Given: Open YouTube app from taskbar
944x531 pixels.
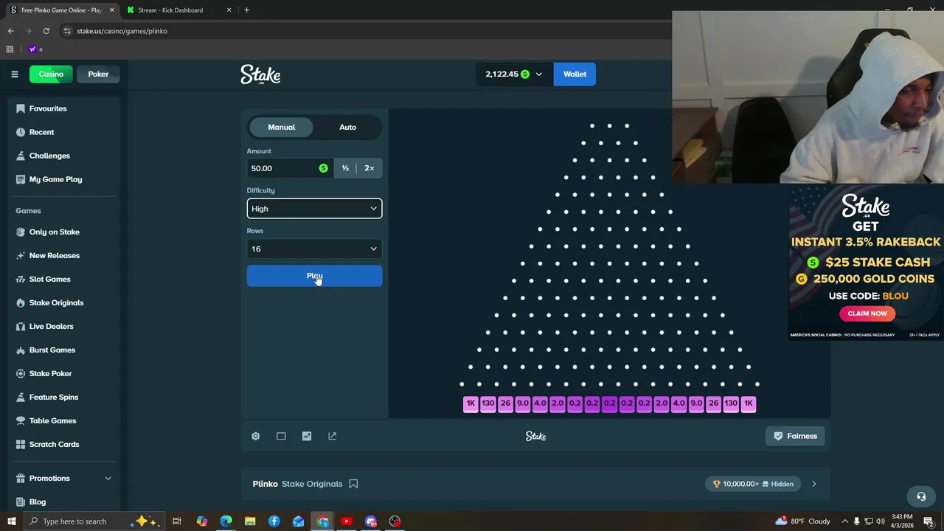Looking at the screenshot, I should point(347,521).
